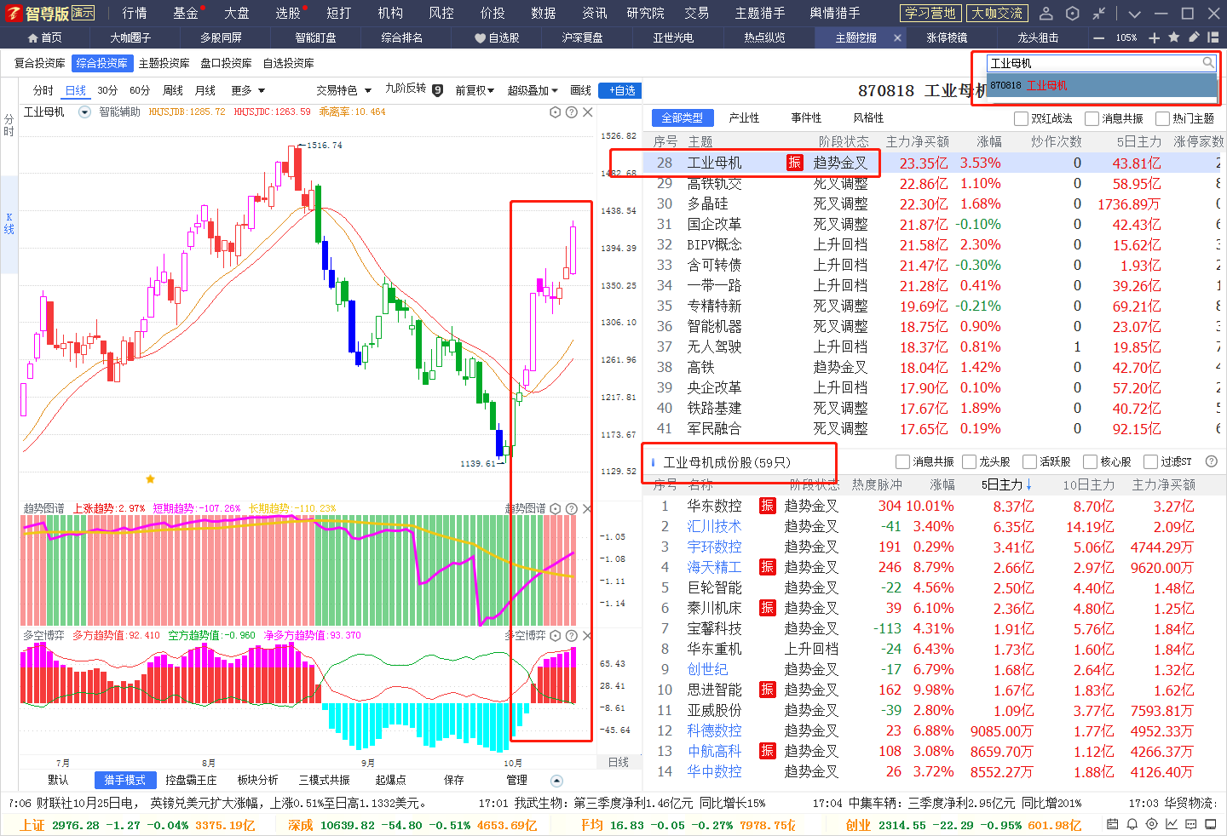The image size is (1227, 836).
Task: Open the 行情 menu
Action: 134,14
